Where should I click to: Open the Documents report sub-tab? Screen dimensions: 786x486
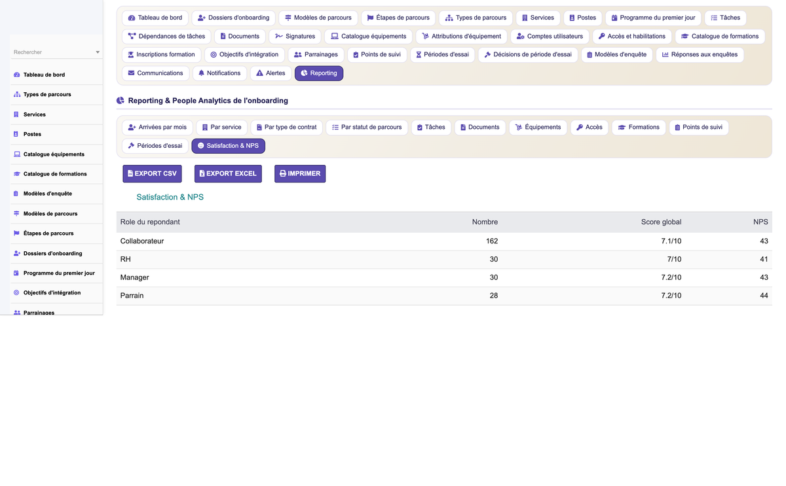(480, 127)
